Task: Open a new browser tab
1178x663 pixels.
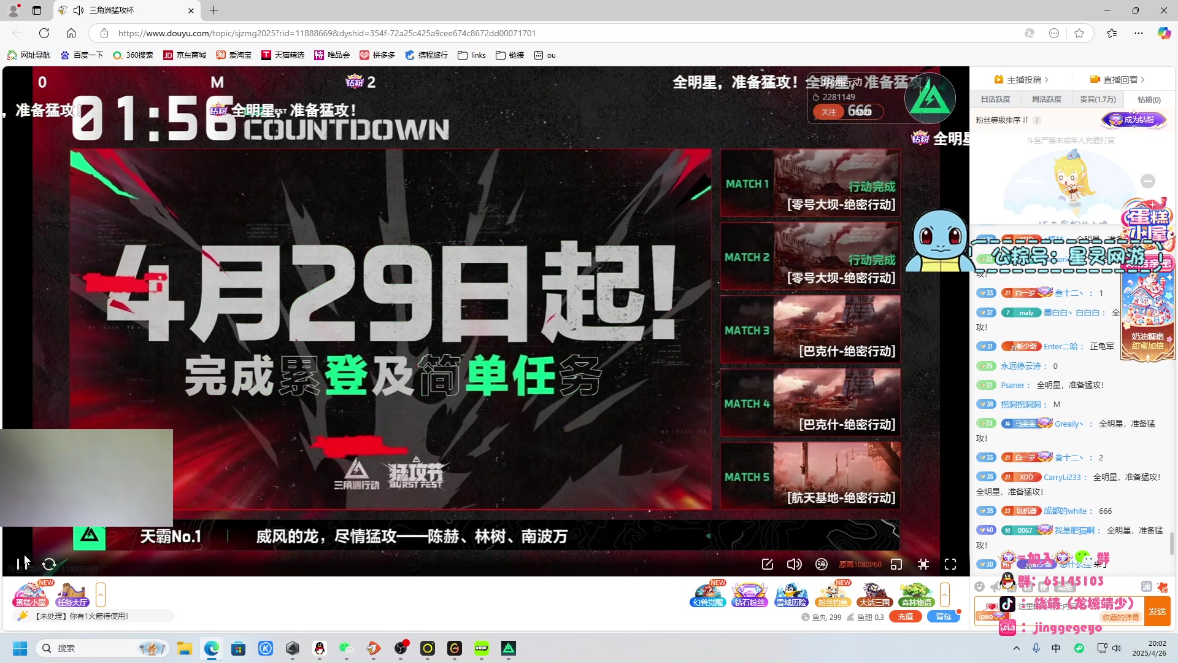Action: [214, 10]
